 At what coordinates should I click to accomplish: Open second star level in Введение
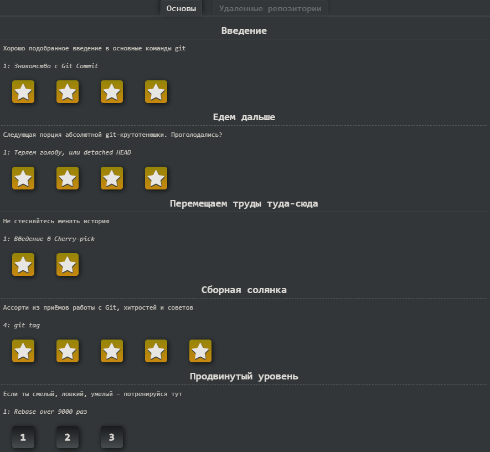coord(68,91)
